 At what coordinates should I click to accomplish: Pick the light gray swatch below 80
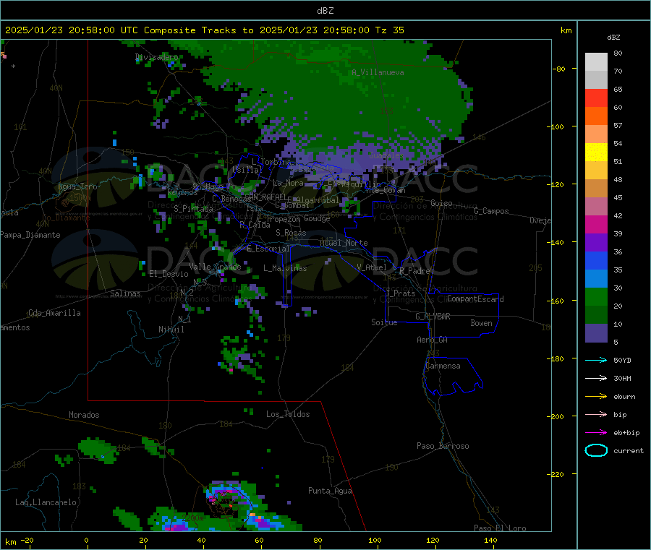(596, 62)
